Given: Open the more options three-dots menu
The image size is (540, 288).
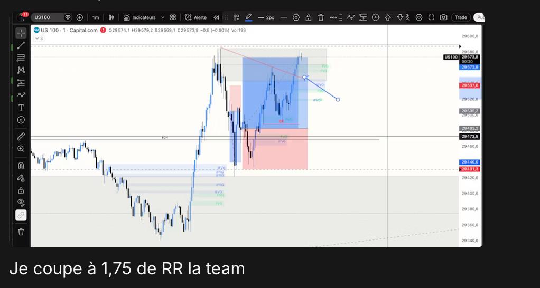Looking at the screenshot, I should pyautogui.click(x=333, y=17).
